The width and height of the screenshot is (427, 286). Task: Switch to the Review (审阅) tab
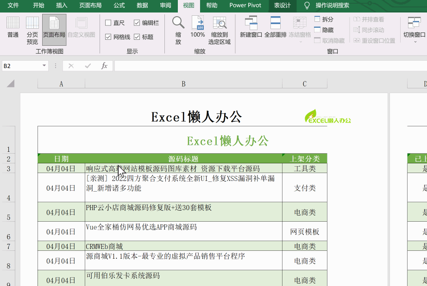(x=166, y=6)
